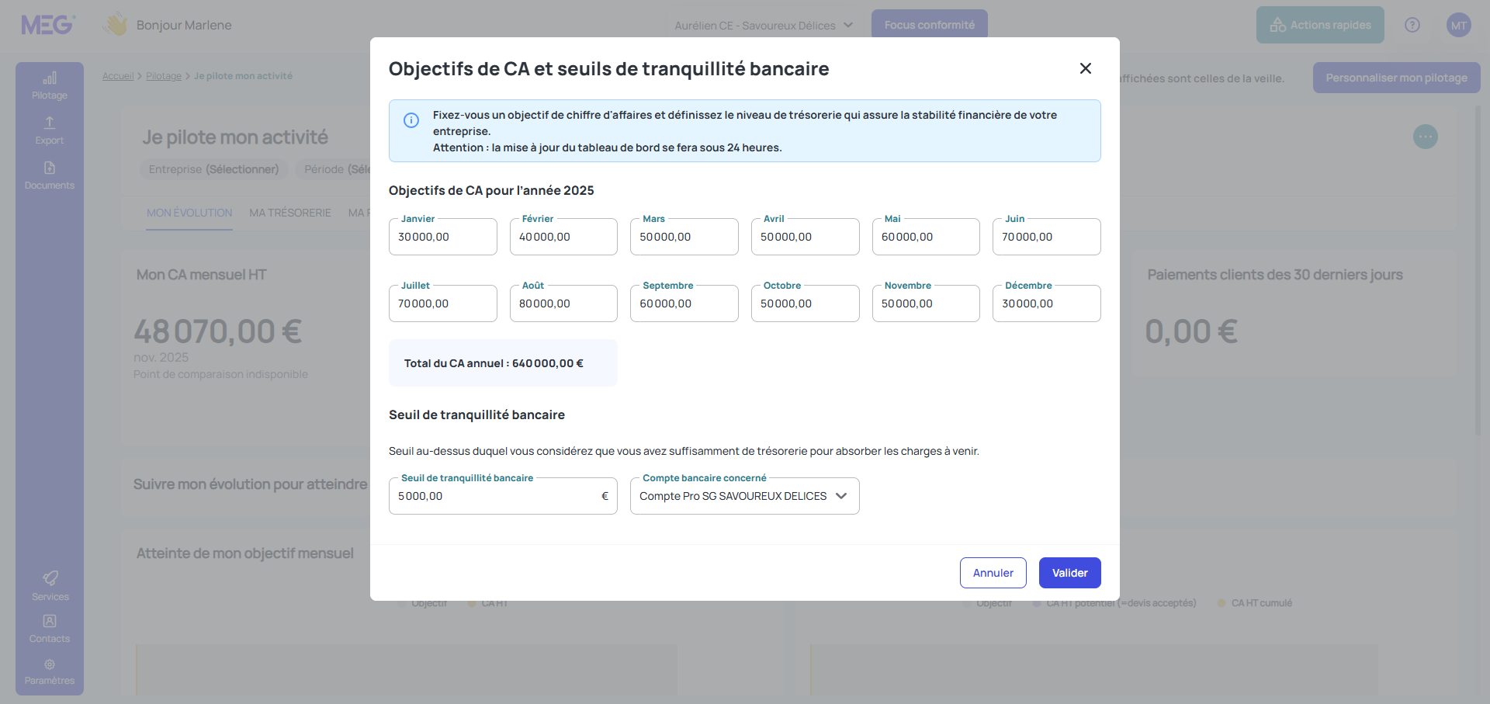
Task: Edit the Septembre objective field
Action: (684, 303)
